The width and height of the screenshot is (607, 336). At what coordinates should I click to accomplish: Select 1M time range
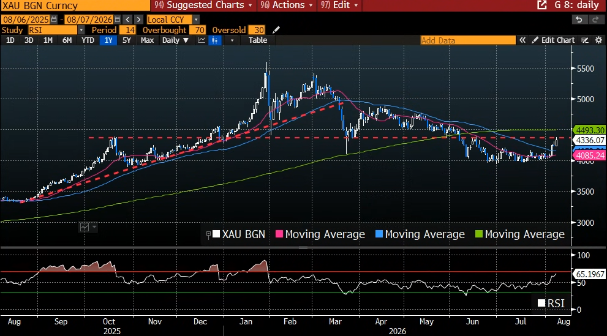[48, 40]
